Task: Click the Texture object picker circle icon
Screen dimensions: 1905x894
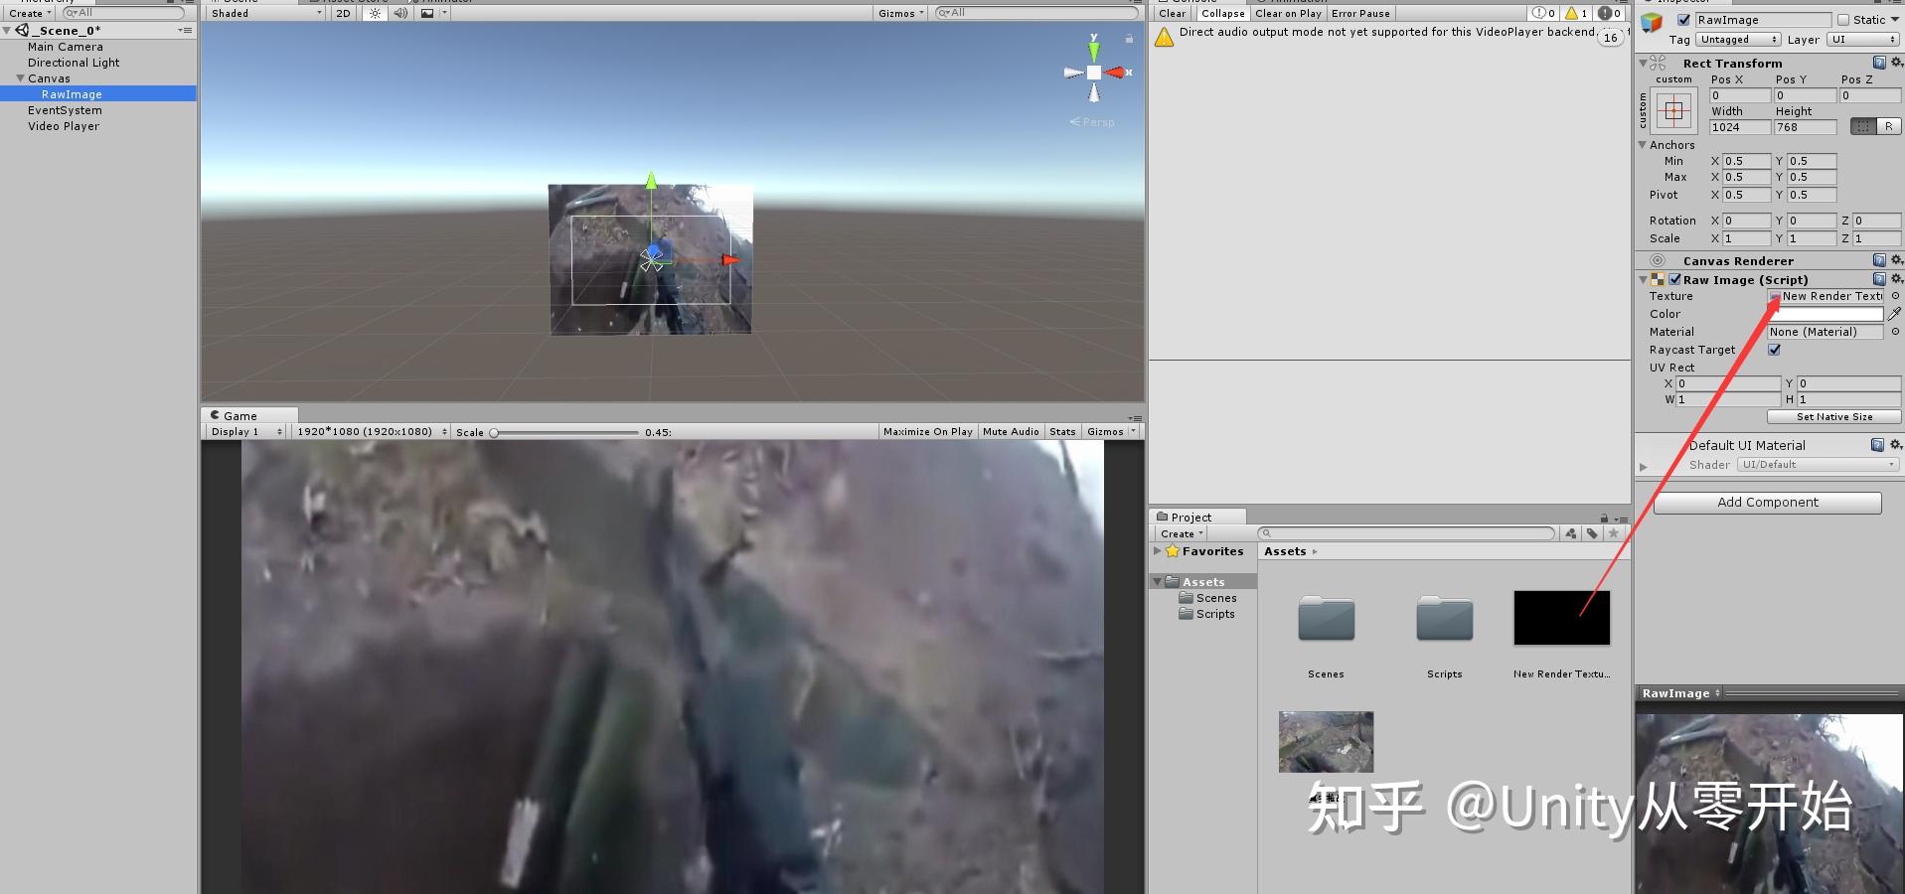Action: 1896,295
